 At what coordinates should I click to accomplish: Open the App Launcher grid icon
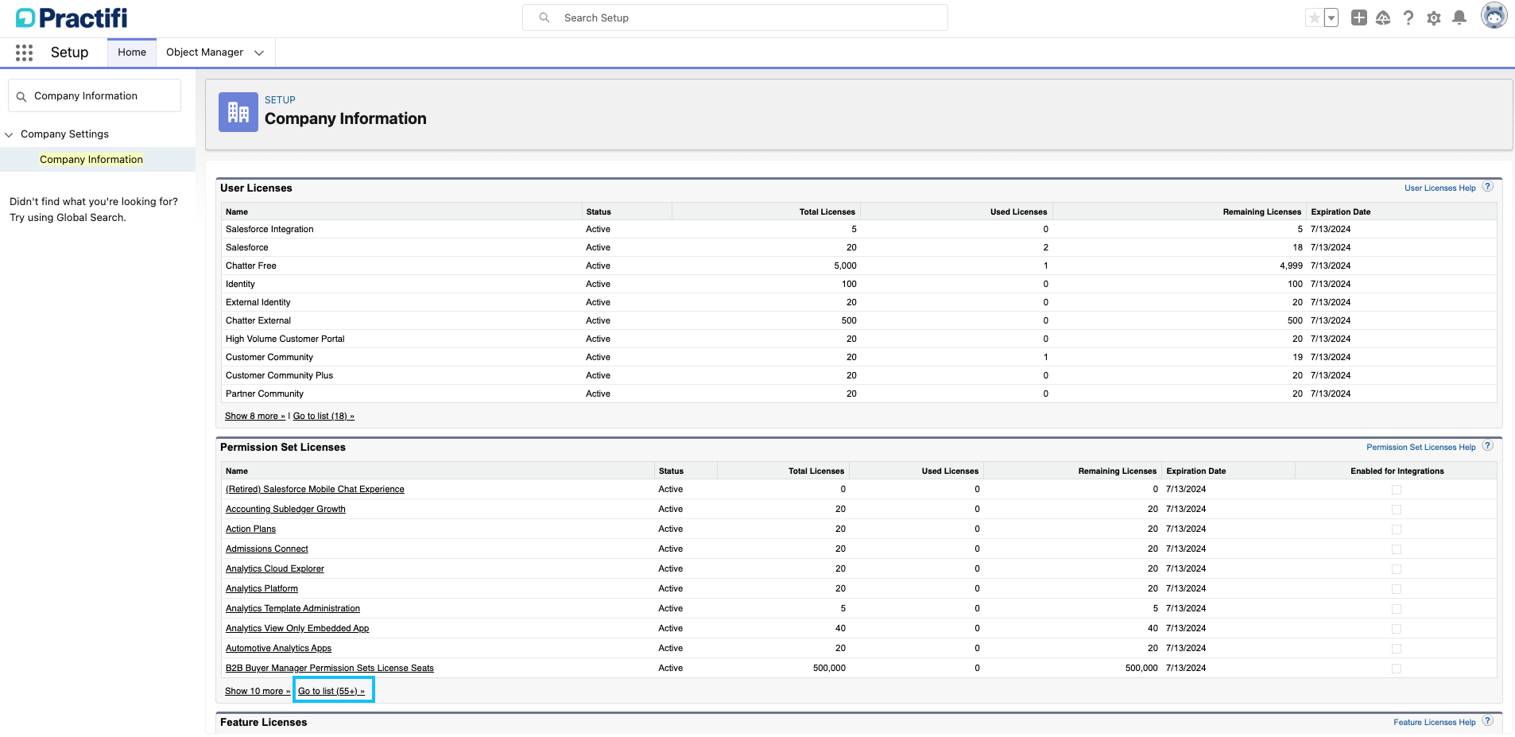(x=25, y=52)
